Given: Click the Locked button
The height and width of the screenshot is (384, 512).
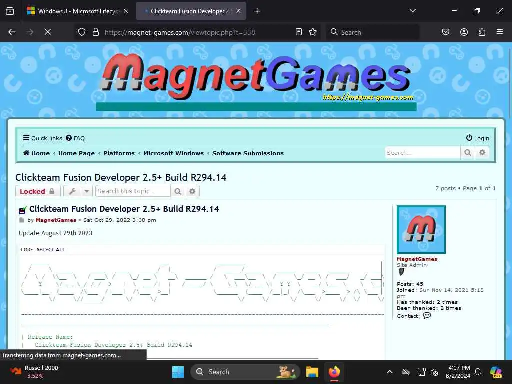Looking at the screenshot, I should coord(38,191).
